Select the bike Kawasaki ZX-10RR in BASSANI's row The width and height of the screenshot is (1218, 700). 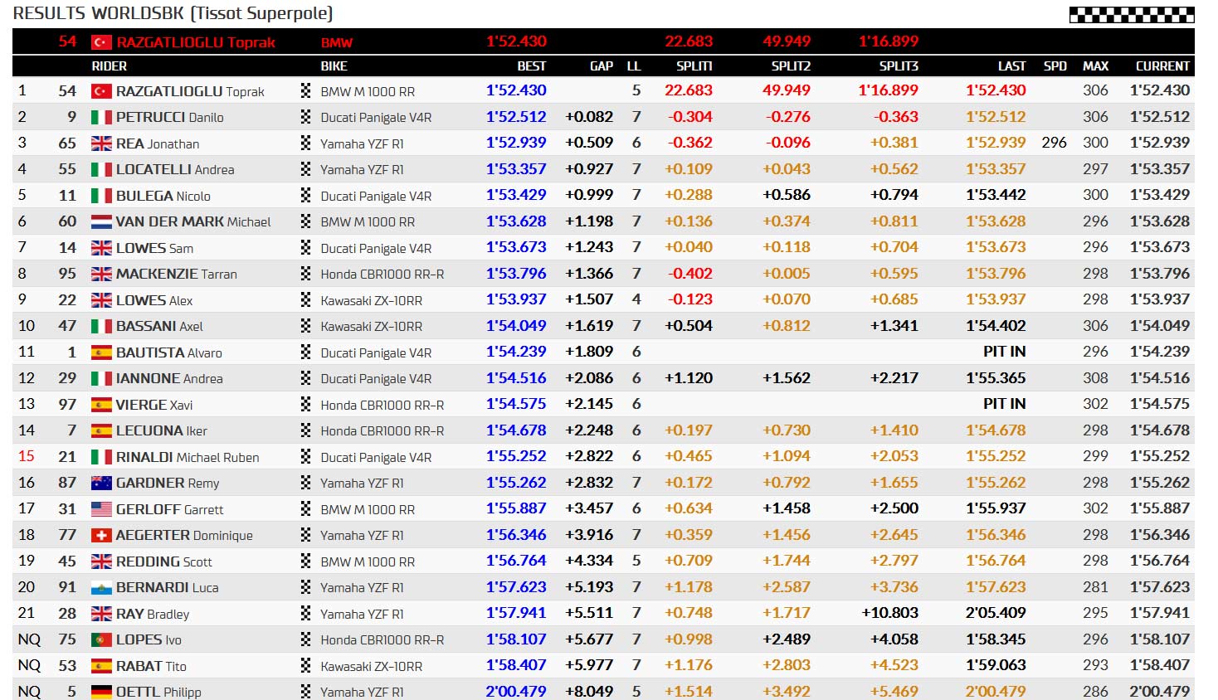pyautogui.click(x=372, y=327)
